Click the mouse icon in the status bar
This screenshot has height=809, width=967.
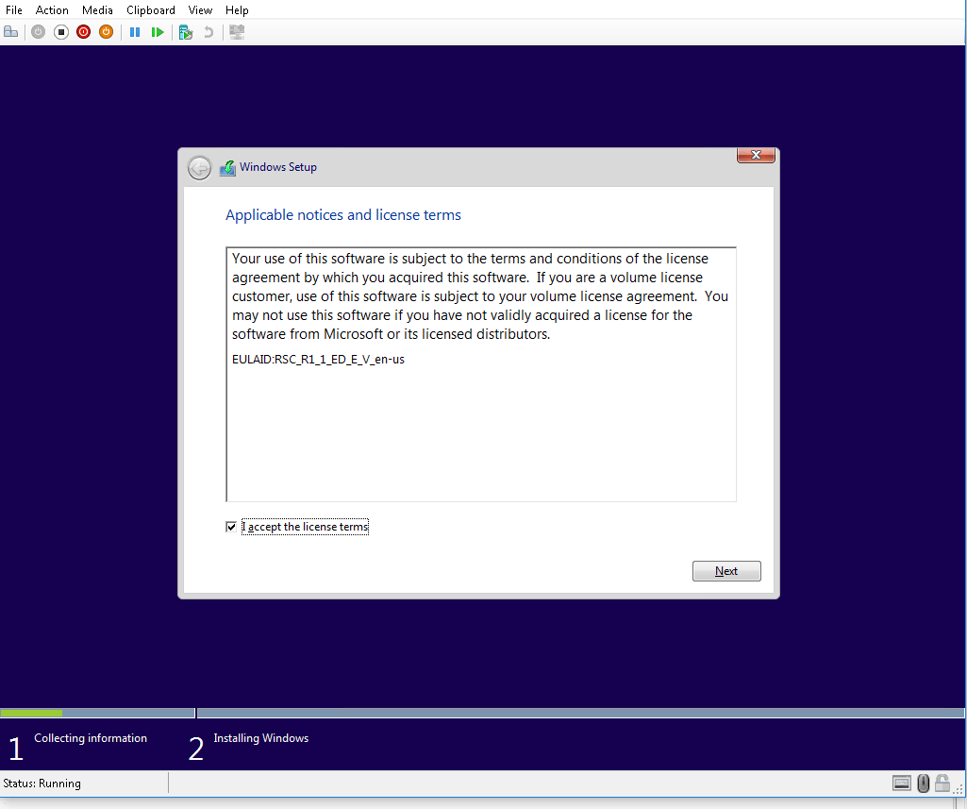pyautogui.click(x=923, y=784)
